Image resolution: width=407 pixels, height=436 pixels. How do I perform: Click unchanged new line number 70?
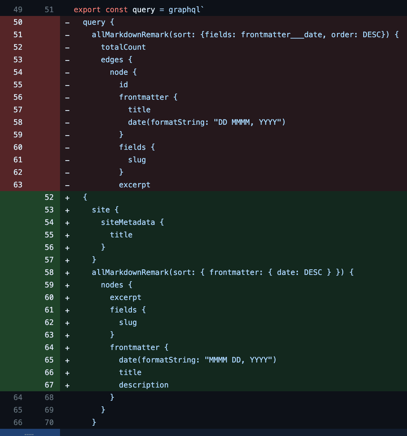point(49,423)
